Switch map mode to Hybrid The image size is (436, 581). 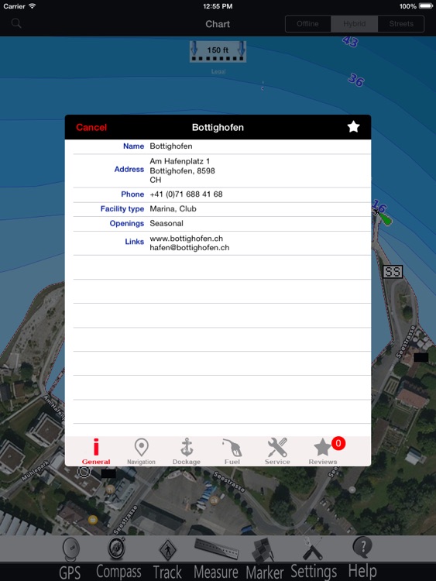[354, 24]
